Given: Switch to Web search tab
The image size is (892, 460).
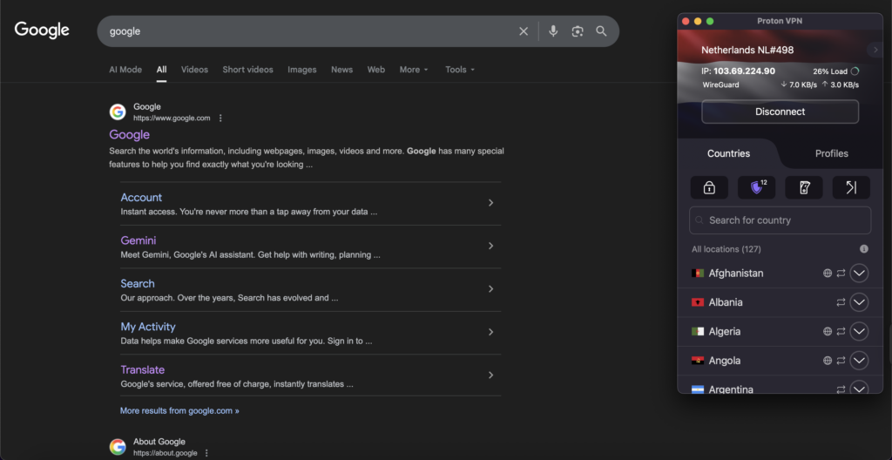Looking at the screenshot, I should 376,70.
